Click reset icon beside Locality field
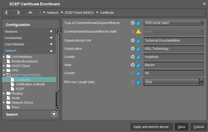208x132 pixels. coord(133,57)
